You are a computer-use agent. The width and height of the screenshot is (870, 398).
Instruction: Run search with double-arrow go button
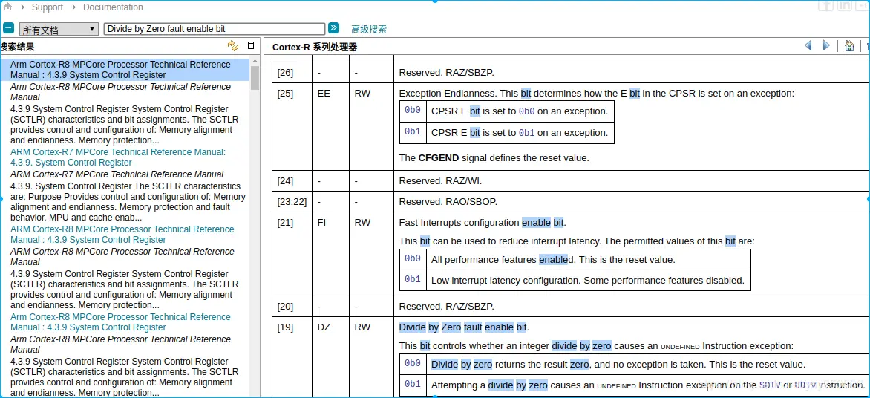[333, 28]
